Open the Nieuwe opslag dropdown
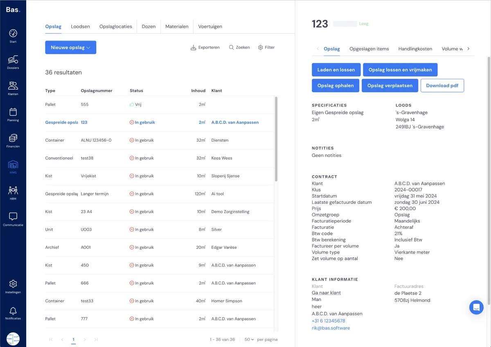 tap(70, 47)
